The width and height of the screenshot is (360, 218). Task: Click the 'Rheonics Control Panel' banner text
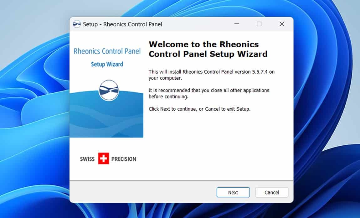107,51
